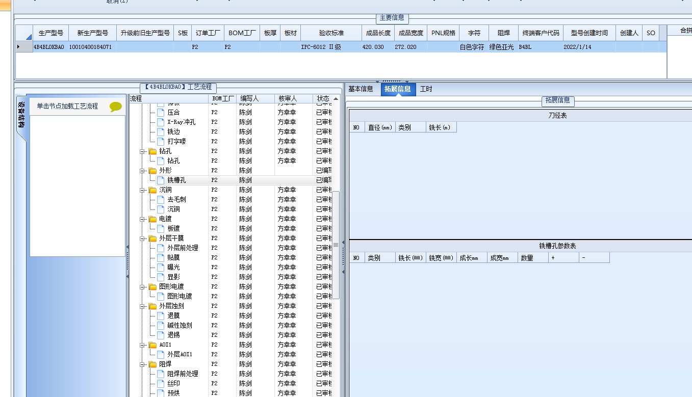Click the folder icon of 外层蚀刻

[x=152, y=306]
